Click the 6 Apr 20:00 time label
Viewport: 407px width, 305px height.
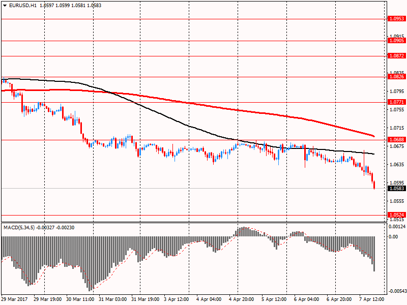339,299
